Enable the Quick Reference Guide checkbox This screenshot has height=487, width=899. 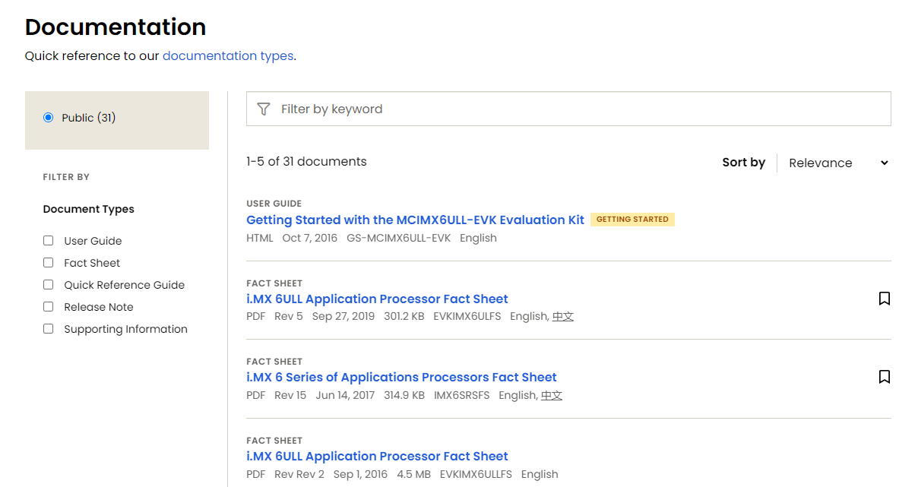48,285
